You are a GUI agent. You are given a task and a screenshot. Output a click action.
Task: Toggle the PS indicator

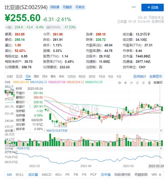pos(84,174)
